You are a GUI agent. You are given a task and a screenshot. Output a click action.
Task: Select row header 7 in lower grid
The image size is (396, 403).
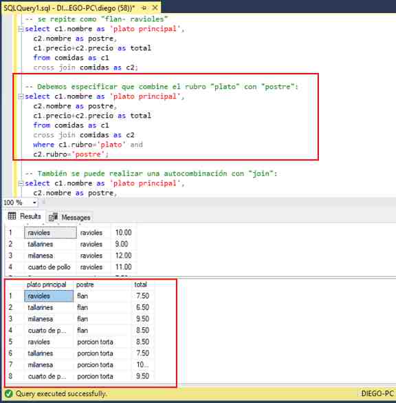(x=10, y=364)
